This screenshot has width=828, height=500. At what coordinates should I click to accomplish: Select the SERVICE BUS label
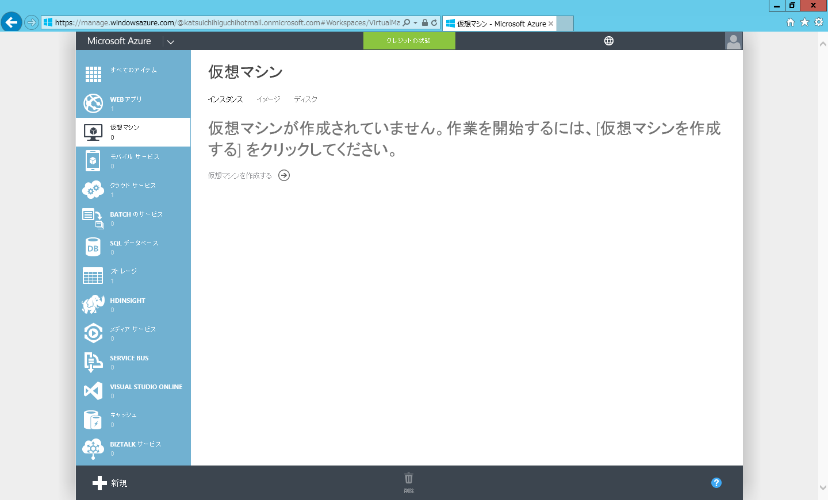tap(129, 358)
